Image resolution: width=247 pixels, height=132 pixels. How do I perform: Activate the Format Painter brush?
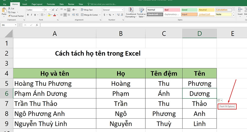9,16
